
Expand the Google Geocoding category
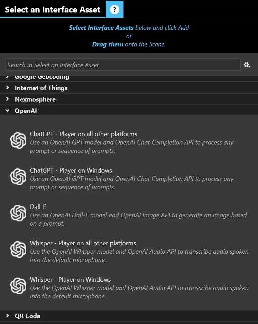(x=8, y=77)
